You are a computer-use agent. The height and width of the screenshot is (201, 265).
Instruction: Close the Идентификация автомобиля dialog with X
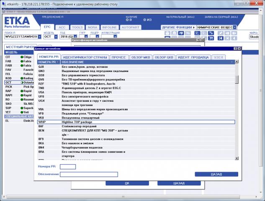coord(202,40)
